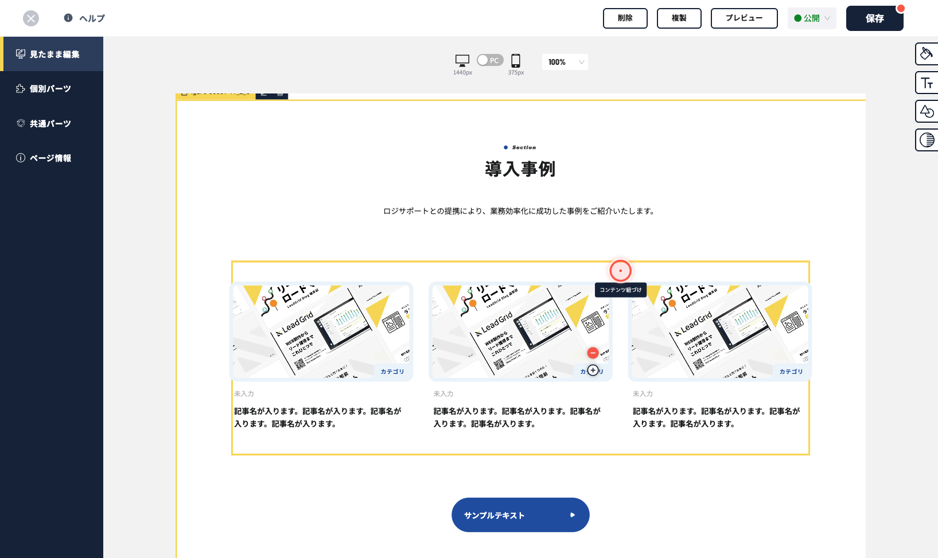Click the second card's article title text
Screen dimensions: 938x558
tap(517, 417)
